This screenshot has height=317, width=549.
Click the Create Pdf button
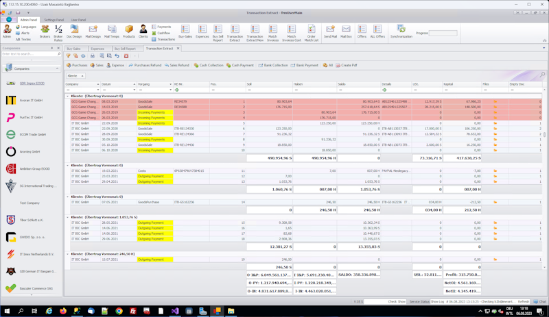pyautogui.click(x=347, y=65)
